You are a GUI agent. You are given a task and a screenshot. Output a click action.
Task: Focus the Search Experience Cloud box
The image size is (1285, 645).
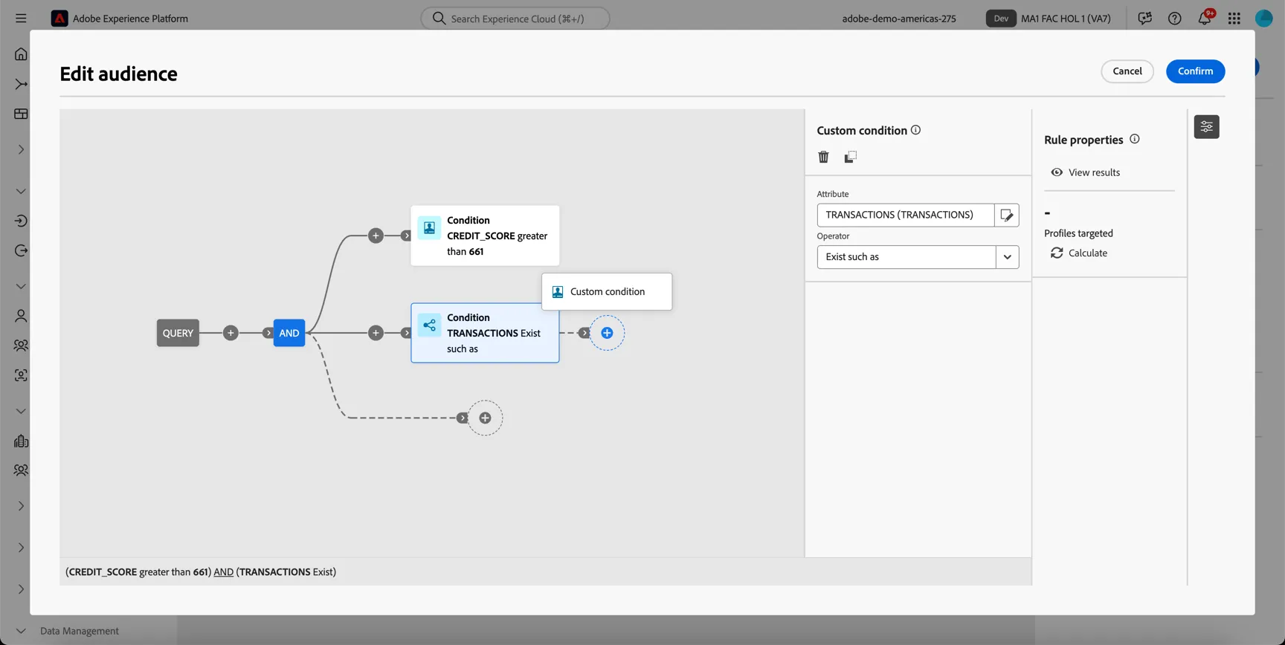(515, 19)
